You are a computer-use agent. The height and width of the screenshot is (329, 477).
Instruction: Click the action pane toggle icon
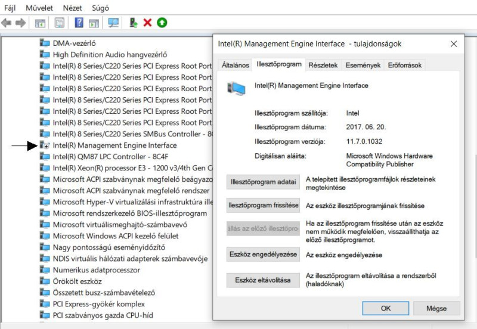[x=94, y=23]
